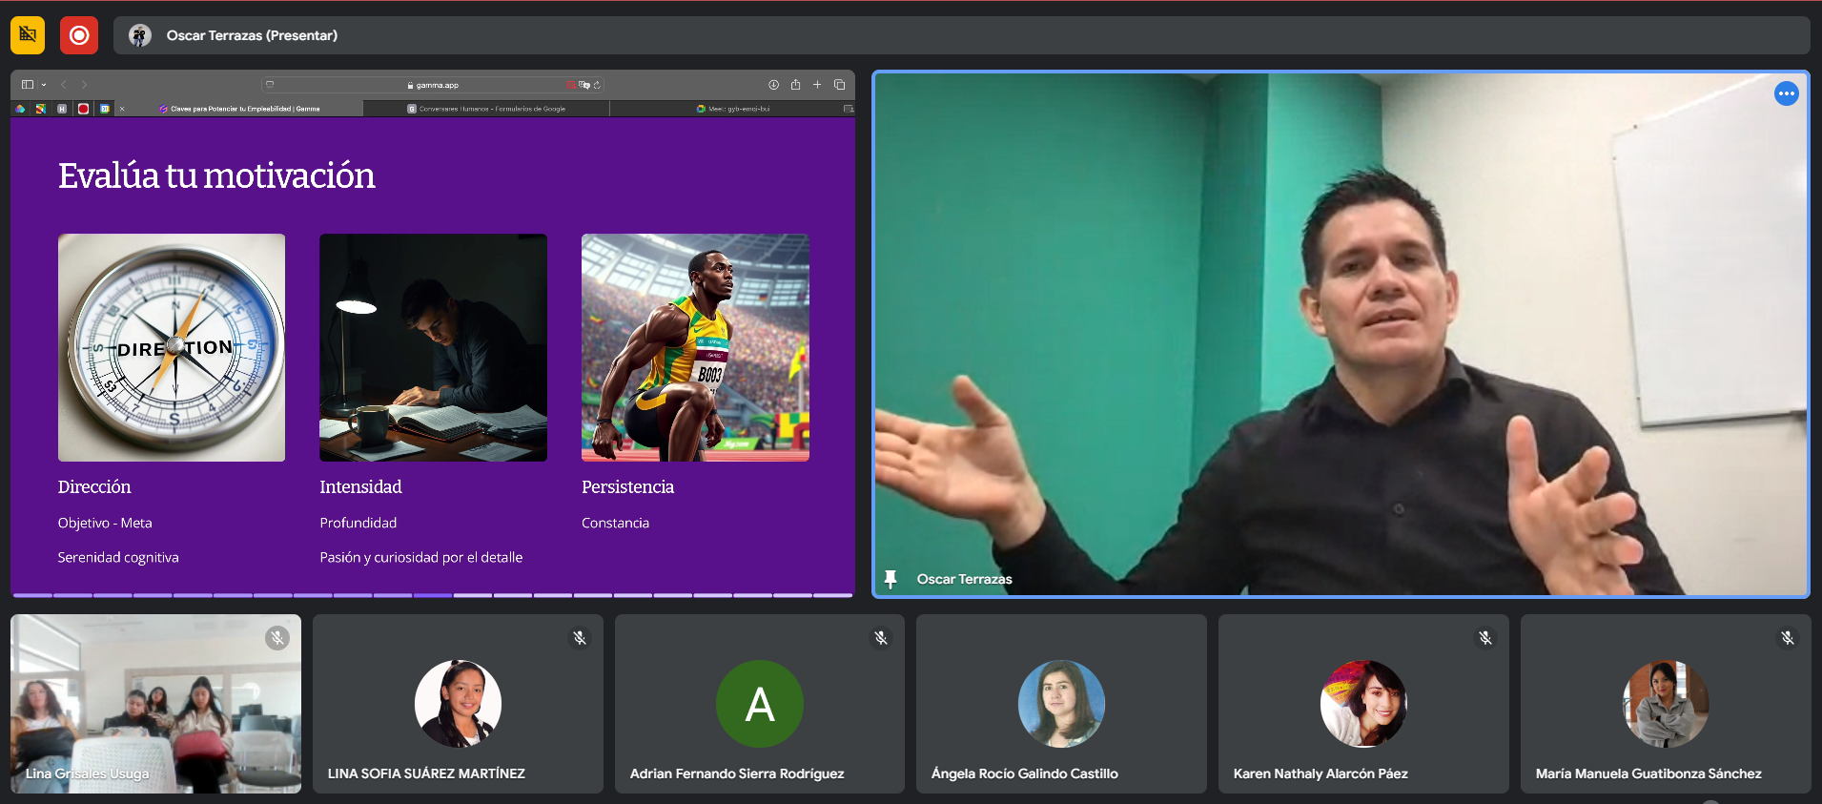Click muted mic icon on Lina Grisales tile
The image size is (1822, 804).
[x=276, y=638]
